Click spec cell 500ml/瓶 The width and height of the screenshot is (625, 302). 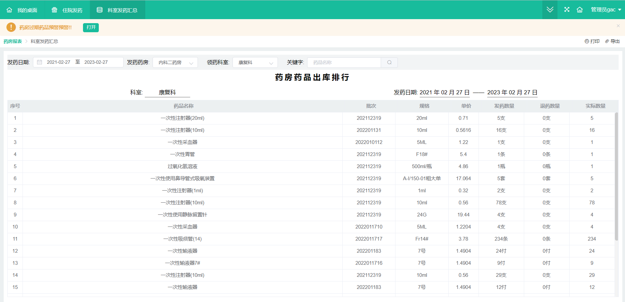[x=422, y=166]
